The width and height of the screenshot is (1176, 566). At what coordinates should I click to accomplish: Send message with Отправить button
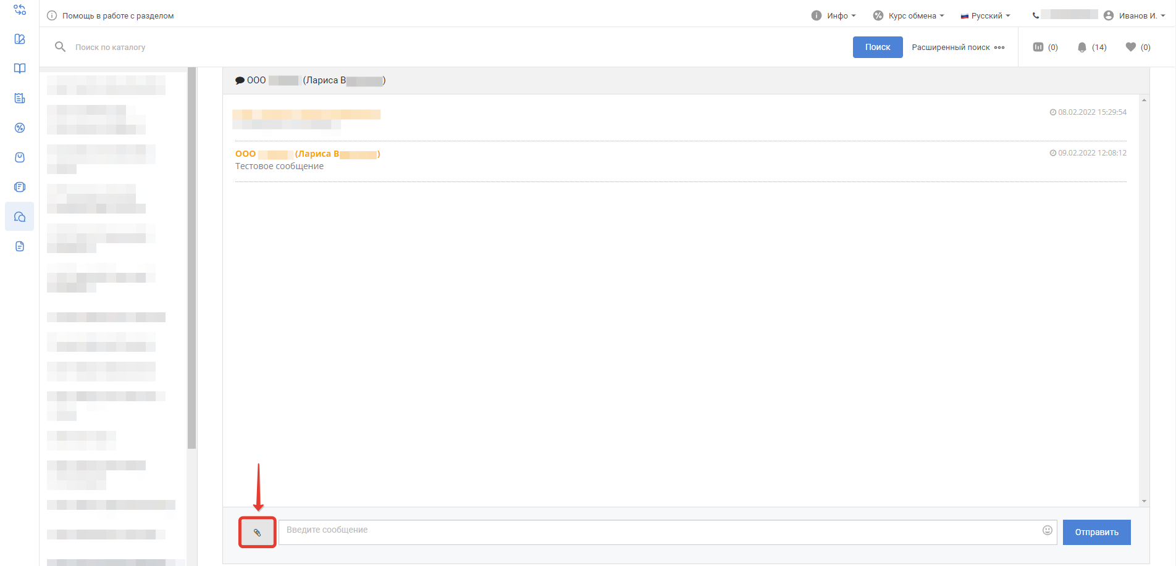[1096, 532]
